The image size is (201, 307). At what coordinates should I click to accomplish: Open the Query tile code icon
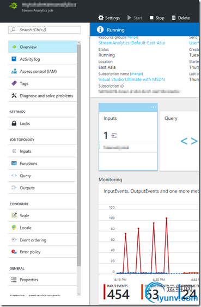(189, 141)
